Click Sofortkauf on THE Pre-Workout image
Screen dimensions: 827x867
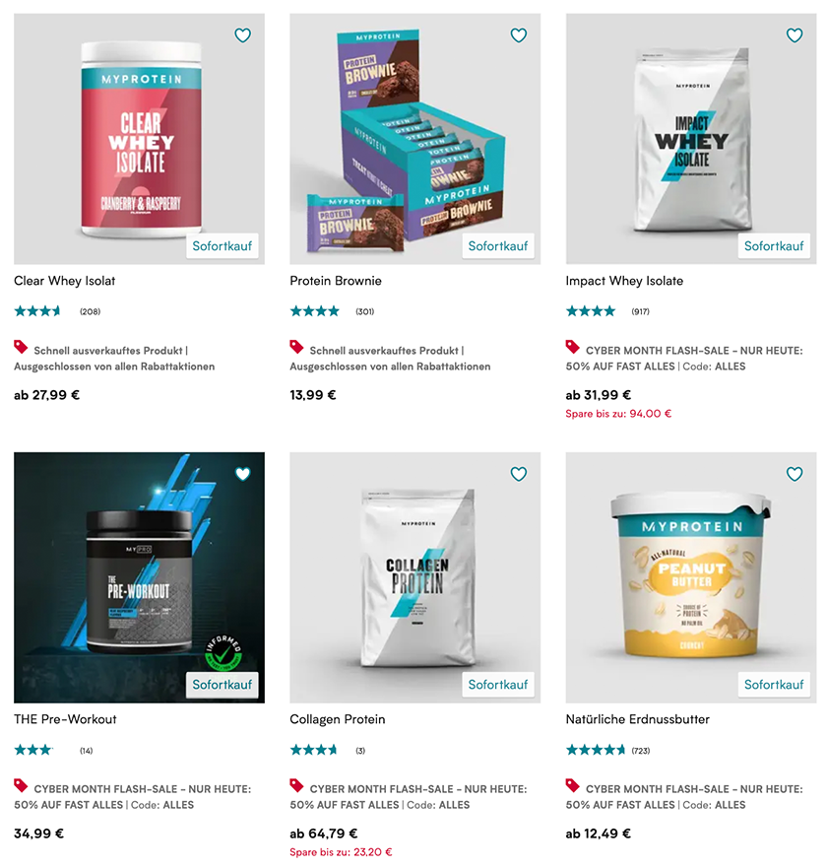coord(223,685)
